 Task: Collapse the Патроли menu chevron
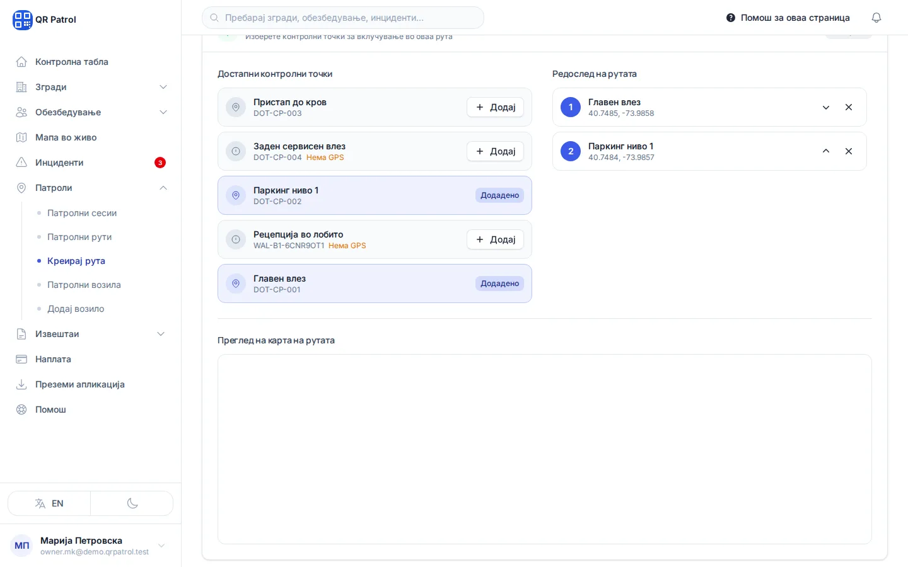[x=163, y=188]
